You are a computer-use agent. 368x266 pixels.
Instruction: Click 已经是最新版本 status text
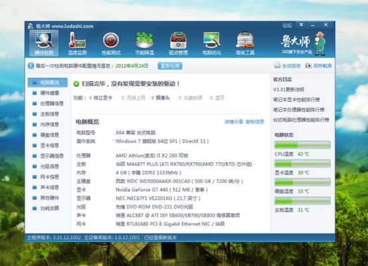point(161,237)
